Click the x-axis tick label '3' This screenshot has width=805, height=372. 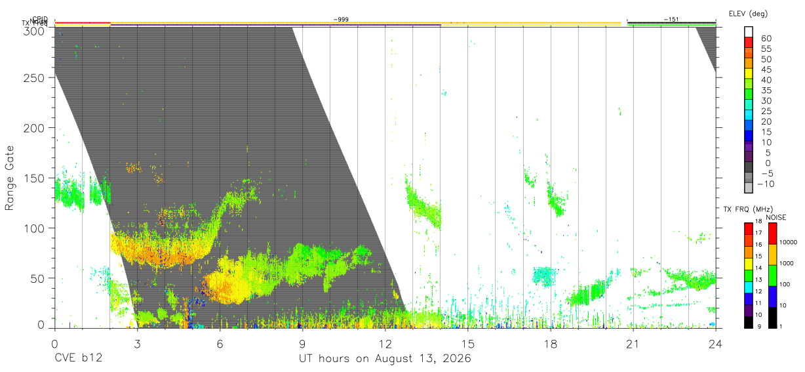click(137, 343)
